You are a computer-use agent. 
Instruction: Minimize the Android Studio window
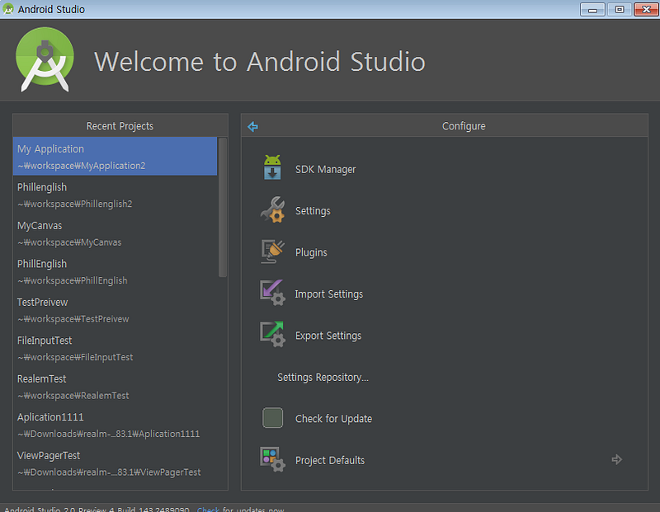(x=592, y=9)
